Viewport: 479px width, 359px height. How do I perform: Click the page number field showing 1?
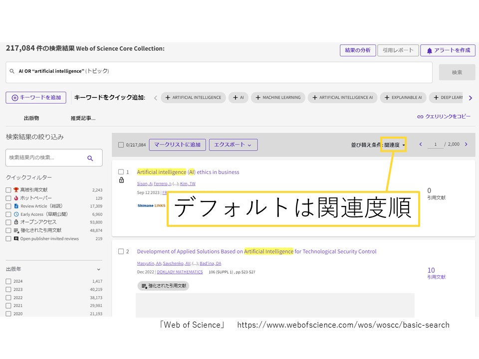[435, 145]
